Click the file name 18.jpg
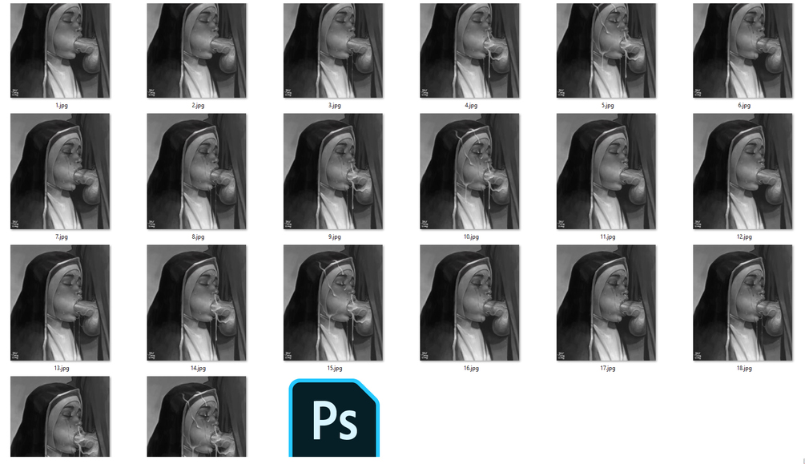This screenshot has height=464, width=805. (x=744, y=369)
